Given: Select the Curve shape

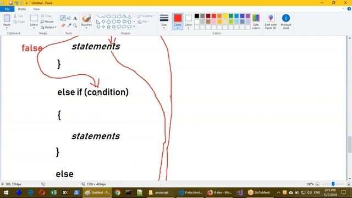Looking at the screenshot, I should 103,16.
